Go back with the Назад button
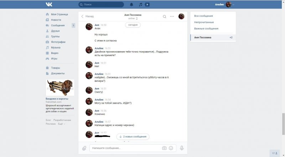The width and height of the screenshot is (285, 157). click(x=87, y=16)
